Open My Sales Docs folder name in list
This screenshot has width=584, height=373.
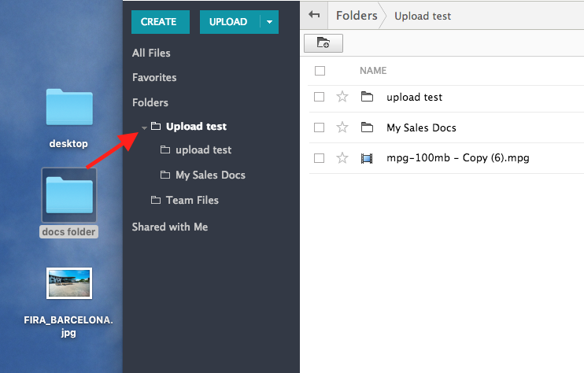pos(421,127)
